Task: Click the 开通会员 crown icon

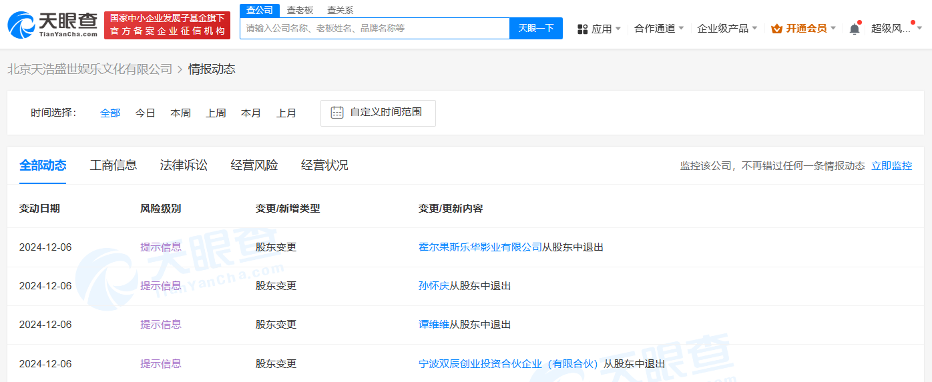Action: click(776, 29)
